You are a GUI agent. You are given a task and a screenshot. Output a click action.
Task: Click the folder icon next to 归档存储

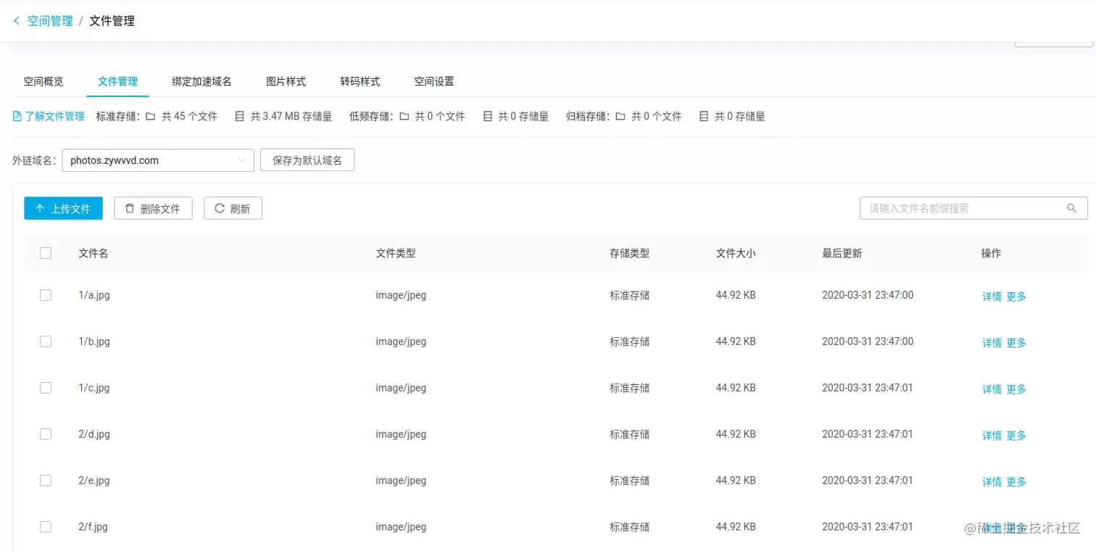pyautogui.click(x=620, y=116)
